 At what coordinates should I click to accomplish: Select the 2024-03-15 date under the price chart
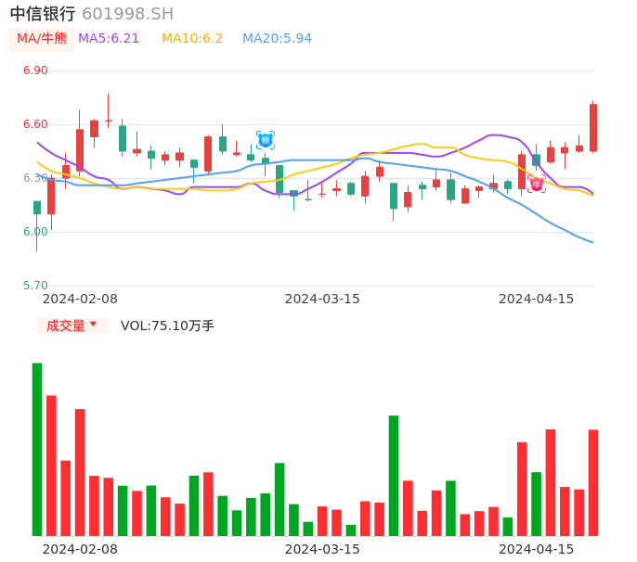[x=322, y=299]
